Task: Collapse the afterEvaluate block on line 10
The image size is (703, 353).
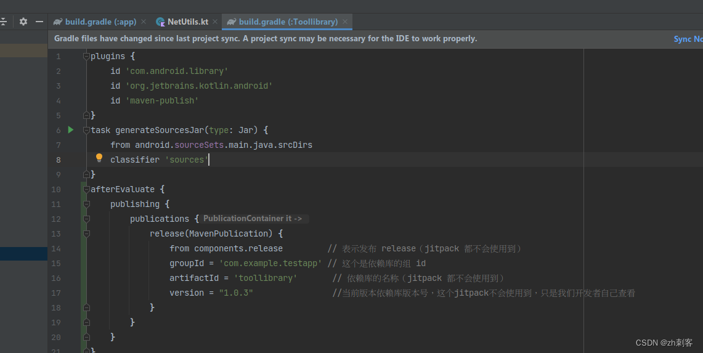Action: pos(86,189)
